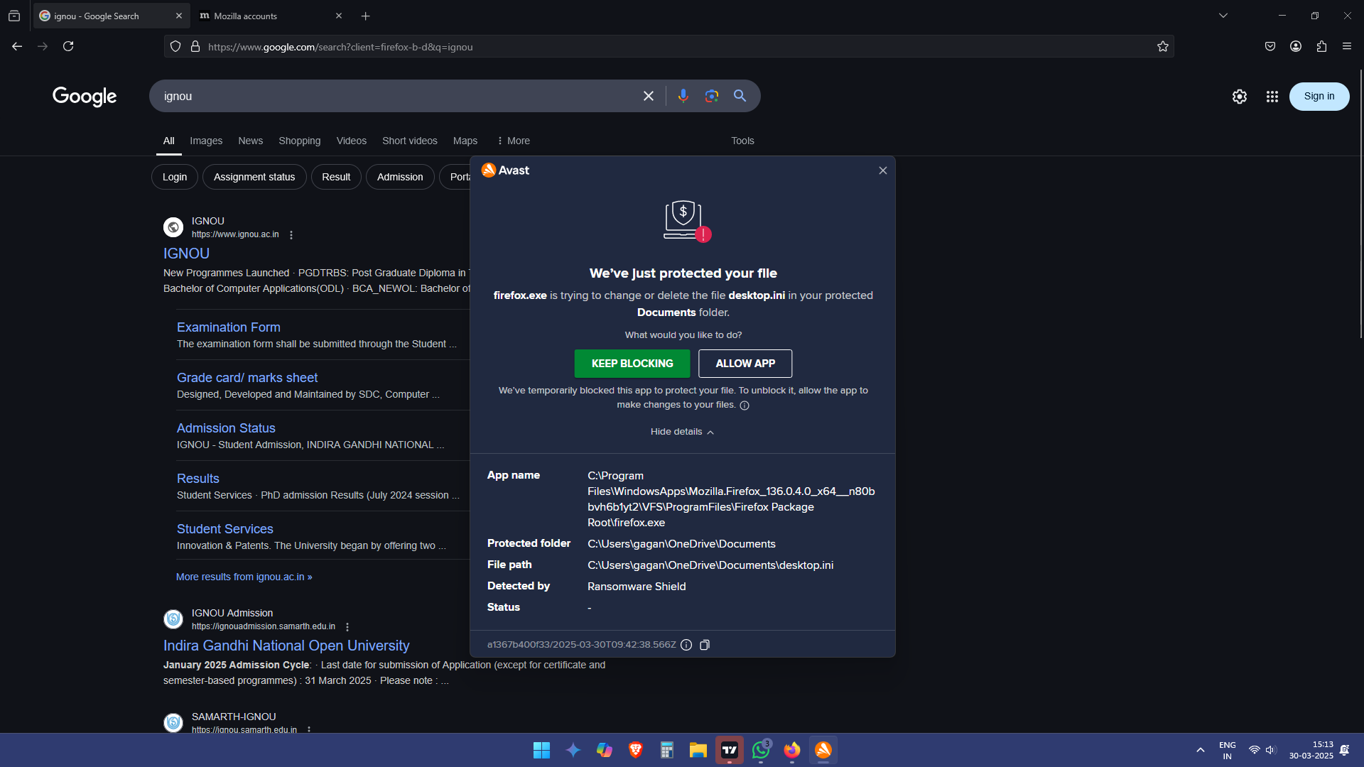1364x767 pixels.
Task: Open the tracking protection shield icon
Action: pyautogui.click(x=175, y=47)
